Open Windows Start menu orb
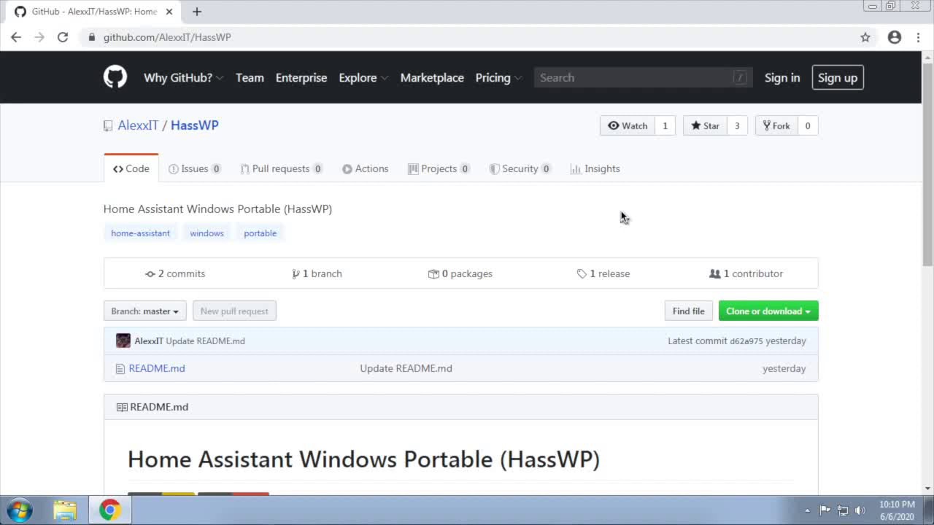This screenshot has height=525, width=934. [x=20, y=510]
